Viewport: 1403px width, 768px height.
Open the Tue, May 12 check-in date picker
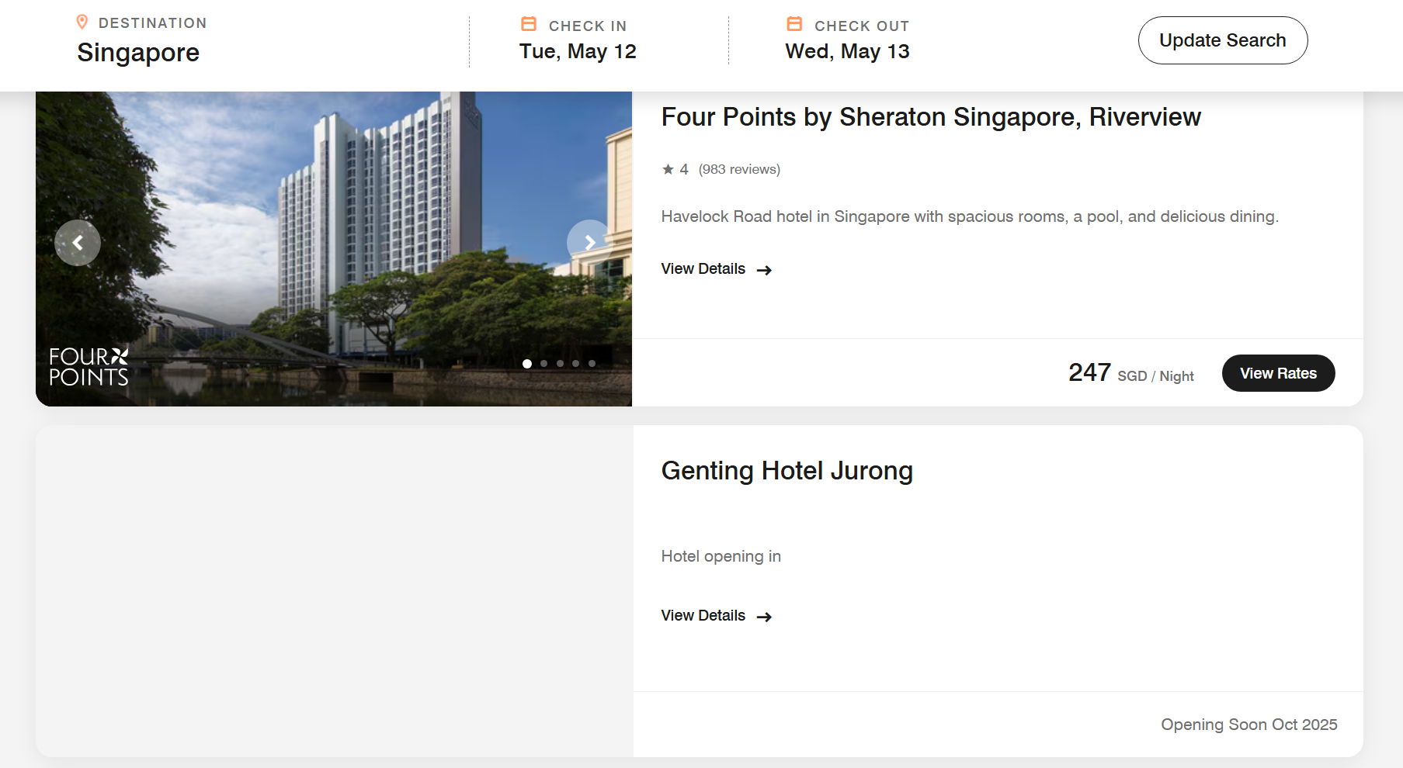[x=578, y=52]
